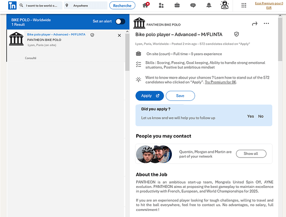Answer No to Did you apply

[x=261, y=116]
